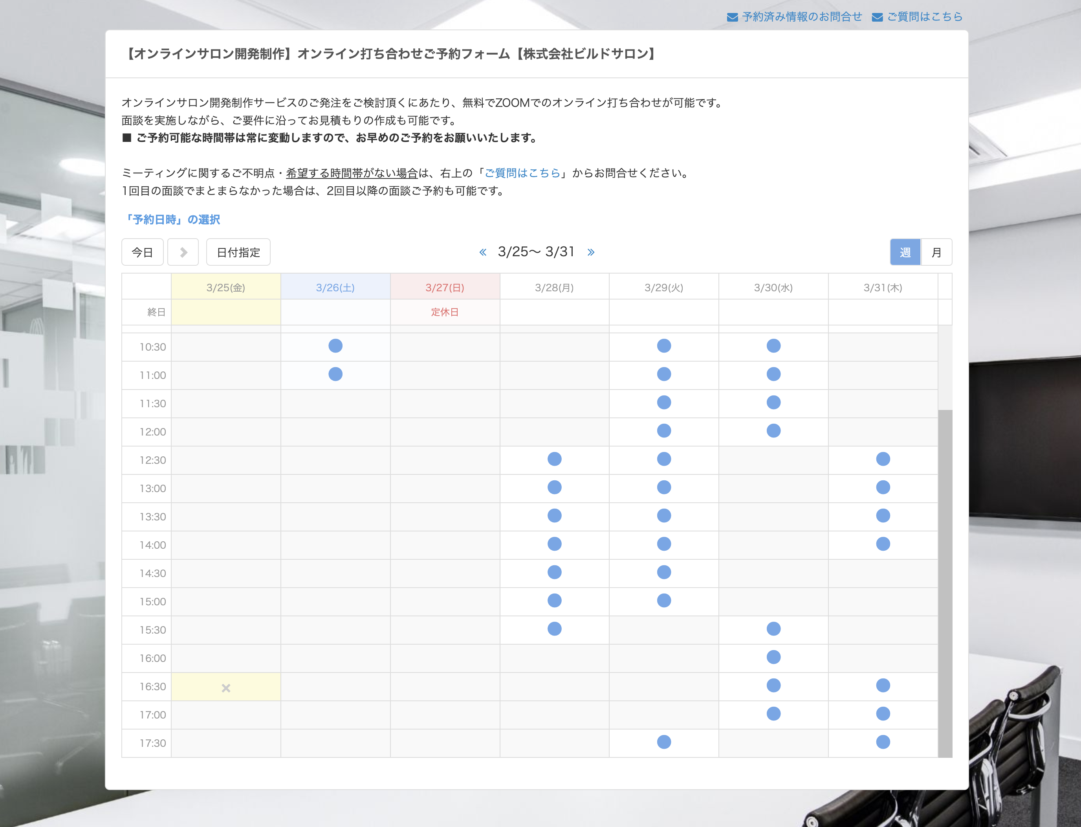Select the 15:30 slot circle on 3/28
1081x827 pixels.
(554, 629)
